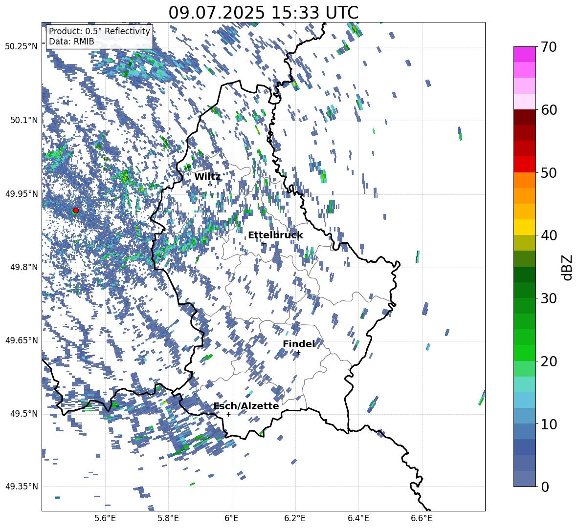Click the 6.2°E longitude label
The height and width of the screenshot is (528, 579).
[x=295, y=518]
